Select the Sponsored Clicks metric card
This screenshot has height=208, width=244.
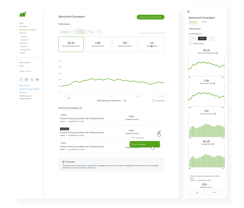98,44
